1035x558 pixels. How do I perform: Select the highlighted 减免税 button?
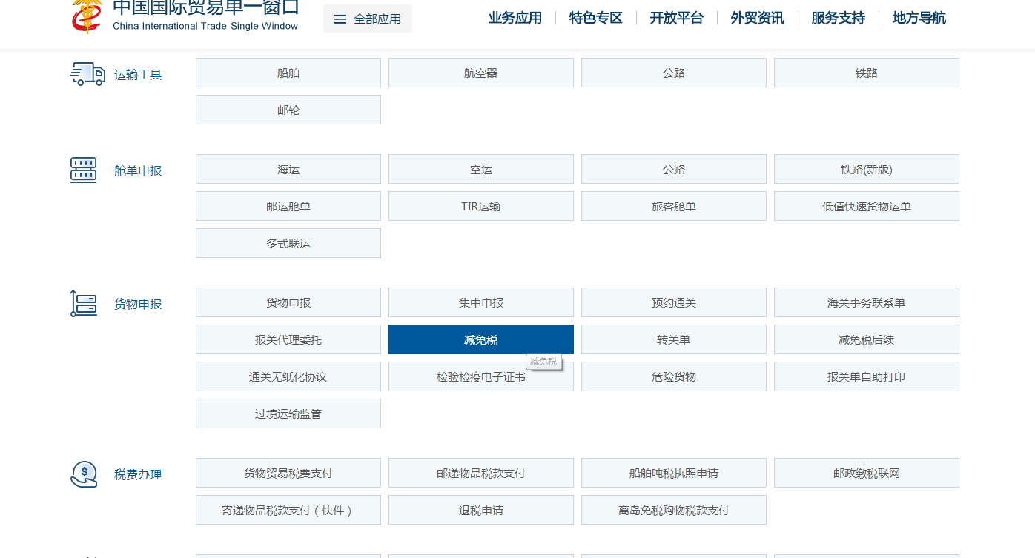click(x=481, y=339)
